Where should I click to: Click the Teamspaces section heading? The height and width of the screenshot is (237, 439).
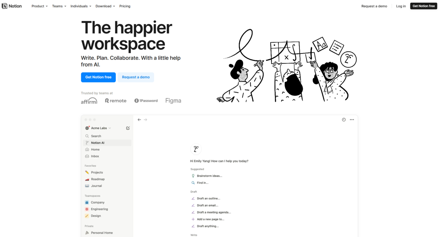click(x=93, y=196)
